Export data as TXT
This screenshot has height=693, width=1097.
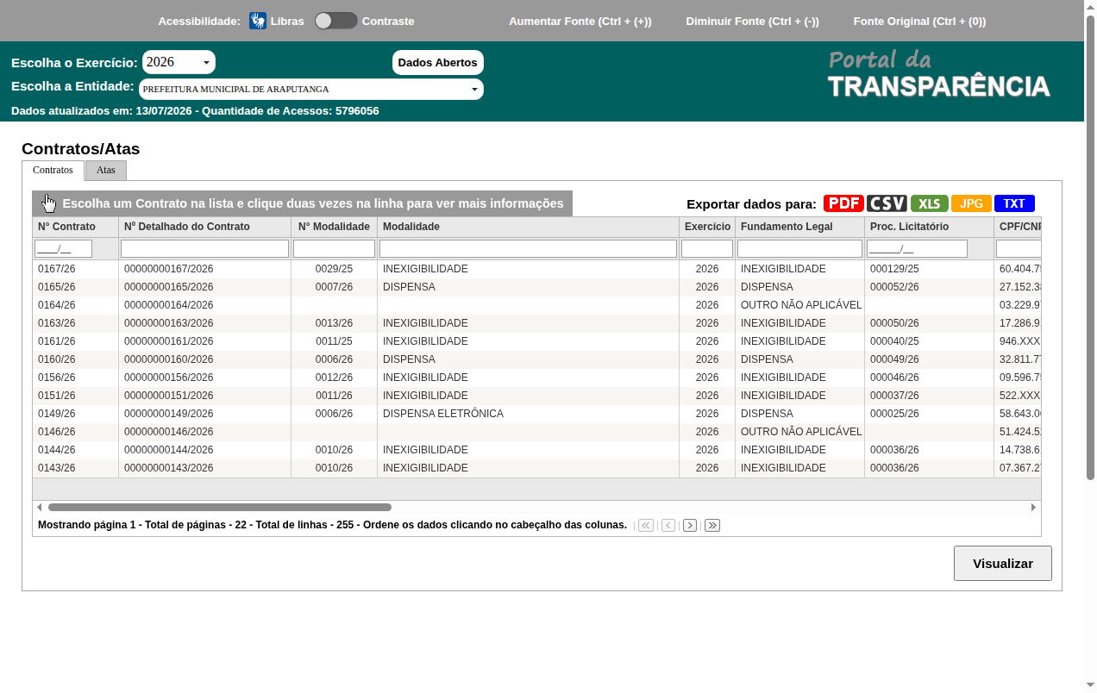pos(1014,203)
